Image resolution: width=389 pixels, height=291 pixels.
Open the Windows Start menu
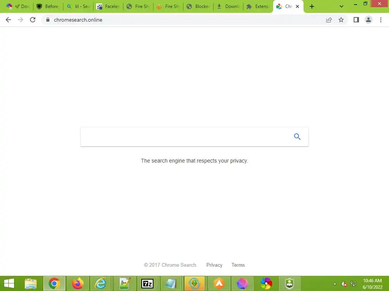[9, 283]
